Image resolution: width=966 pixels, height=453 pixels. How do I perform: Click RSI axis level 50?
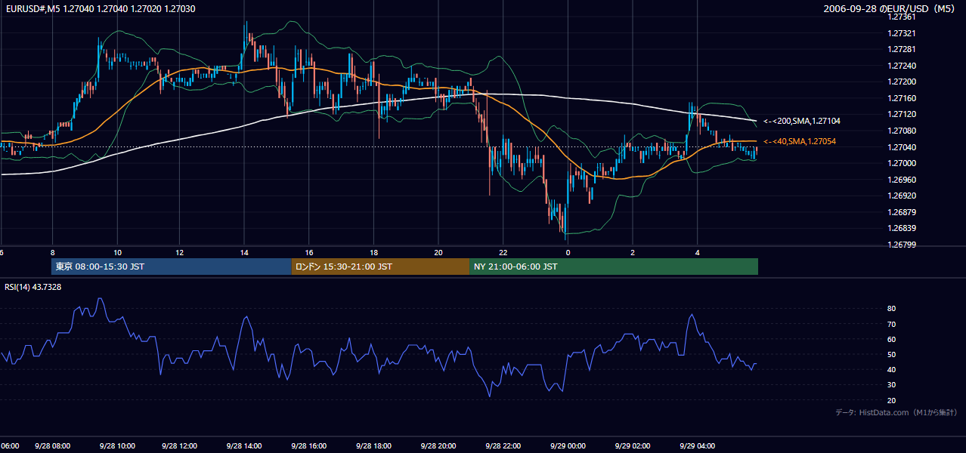pos(892,354)
